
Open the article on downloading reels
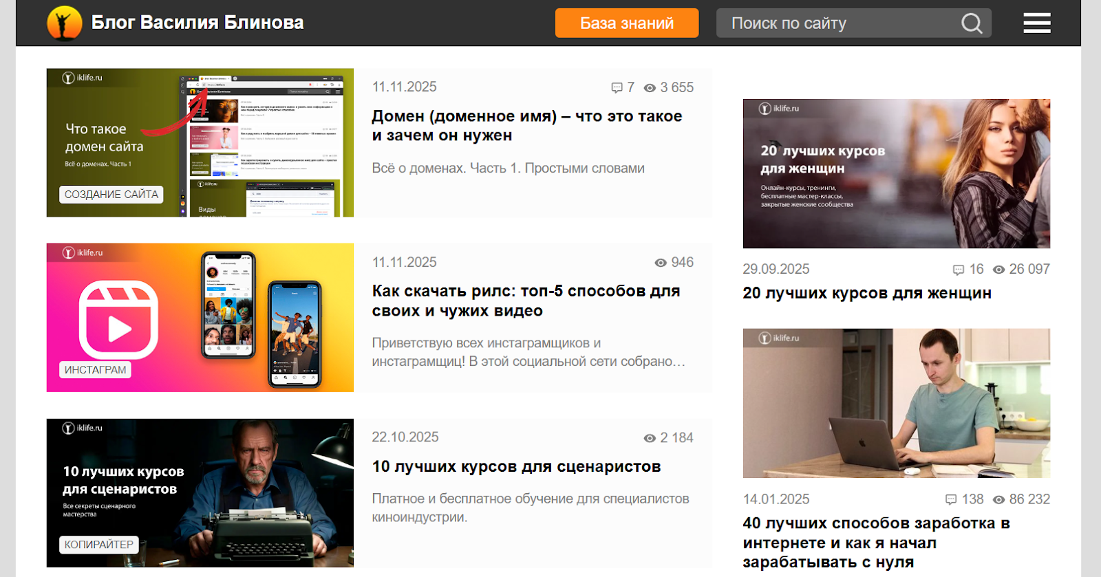tap(526, 301)
